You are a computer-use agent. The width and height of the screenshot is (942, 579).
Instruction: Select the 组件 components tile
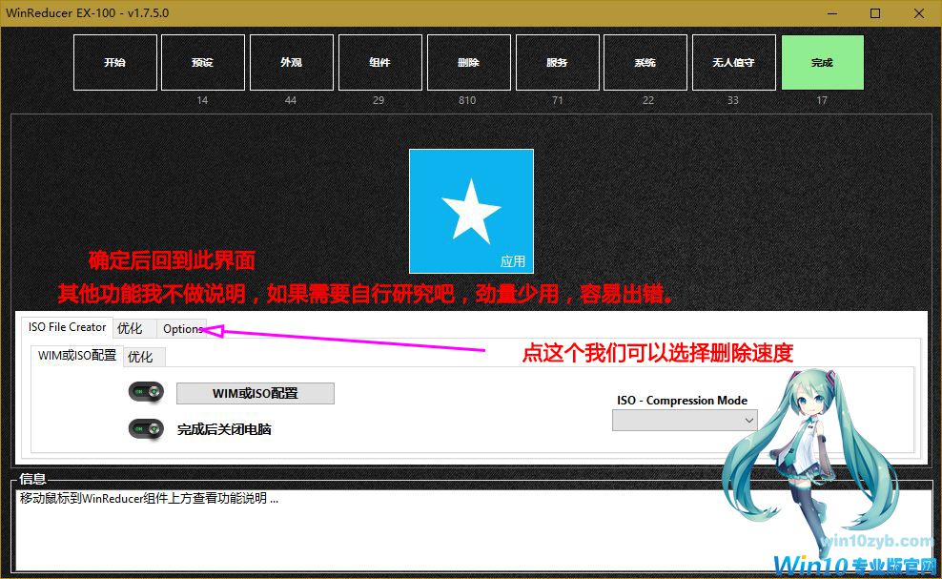click(x=379, y=63)
